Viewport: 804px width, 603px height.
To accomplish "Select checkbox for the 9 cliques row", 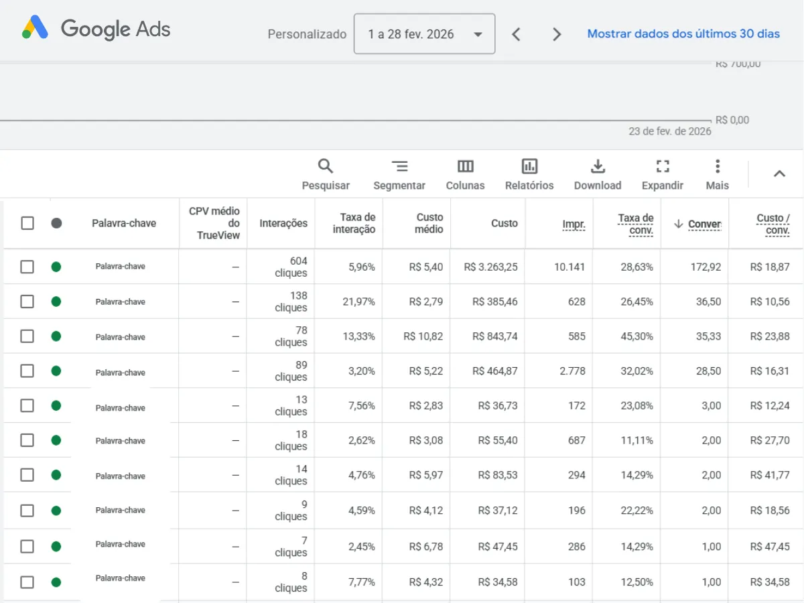I will [27, 511].
